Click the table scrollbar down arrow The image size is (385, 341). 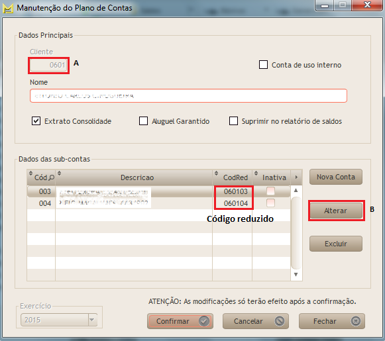click(x=296, y=274)
